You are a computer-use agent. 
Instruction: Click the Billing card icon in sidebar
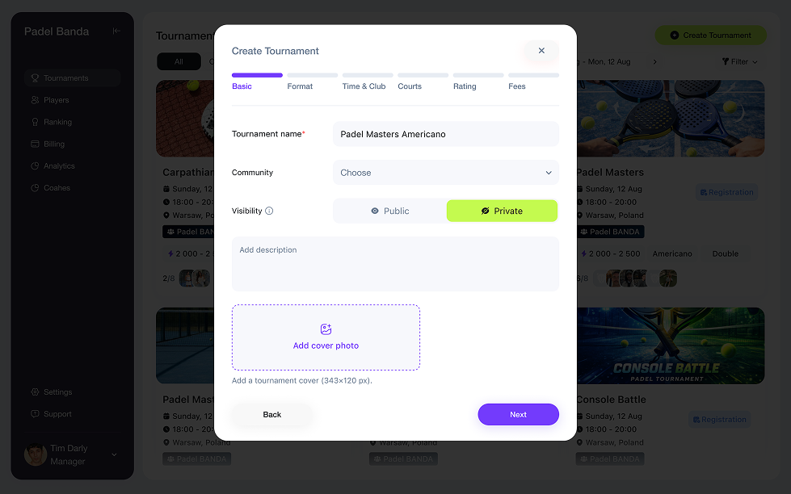[35, 144]
